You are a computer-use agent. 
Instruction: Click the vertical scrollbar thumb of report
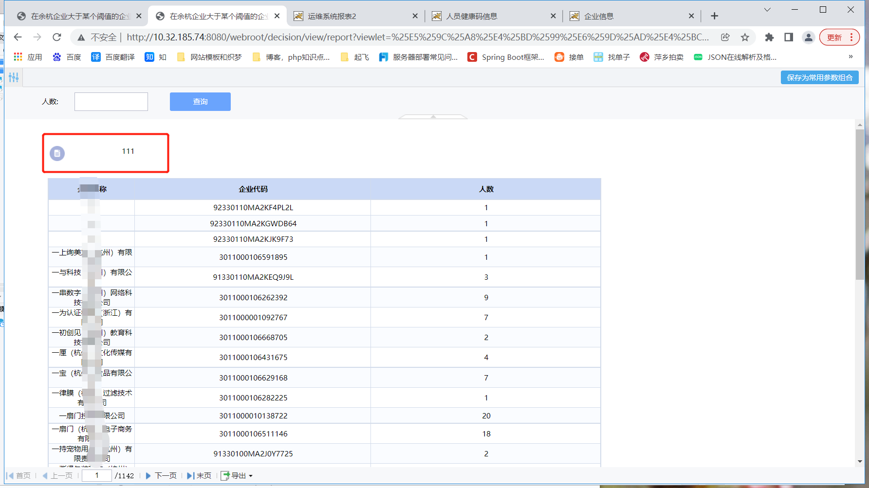[860, 204]
